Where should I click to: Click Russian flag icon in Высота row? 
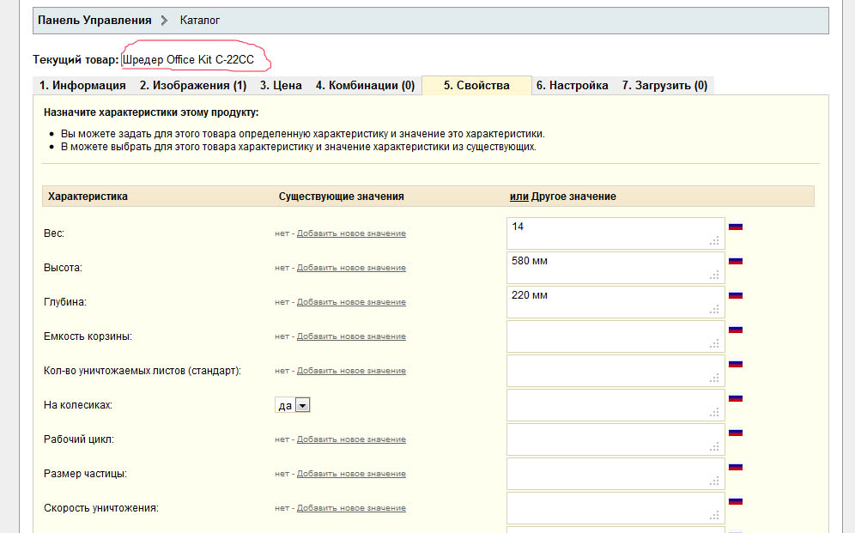(x=735, y=261)
